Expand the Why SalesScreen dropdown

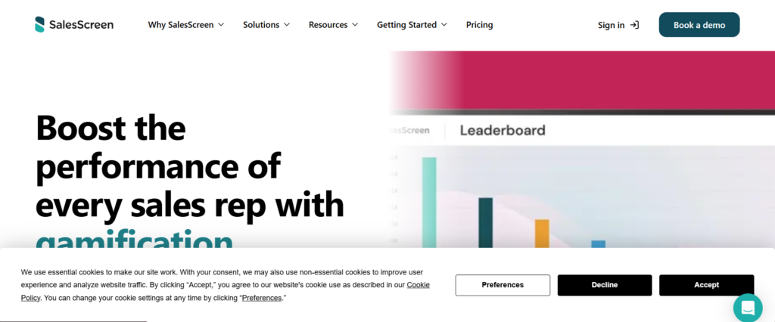tap(186, 25)
